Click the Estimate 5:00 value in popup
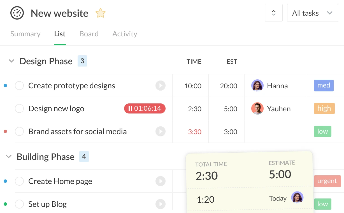 tap(280, 174)
